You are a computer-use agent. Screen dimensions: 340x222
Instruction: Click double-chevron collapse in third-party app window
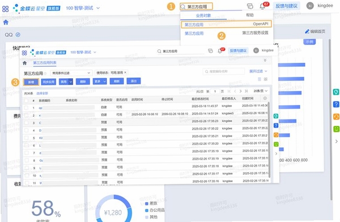point(265,60)
